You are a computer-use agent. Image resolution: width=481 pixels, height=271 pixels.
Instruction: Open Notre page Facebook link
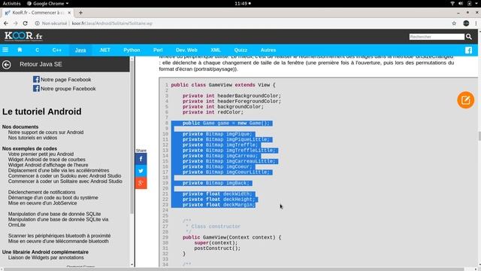[65, 80]
